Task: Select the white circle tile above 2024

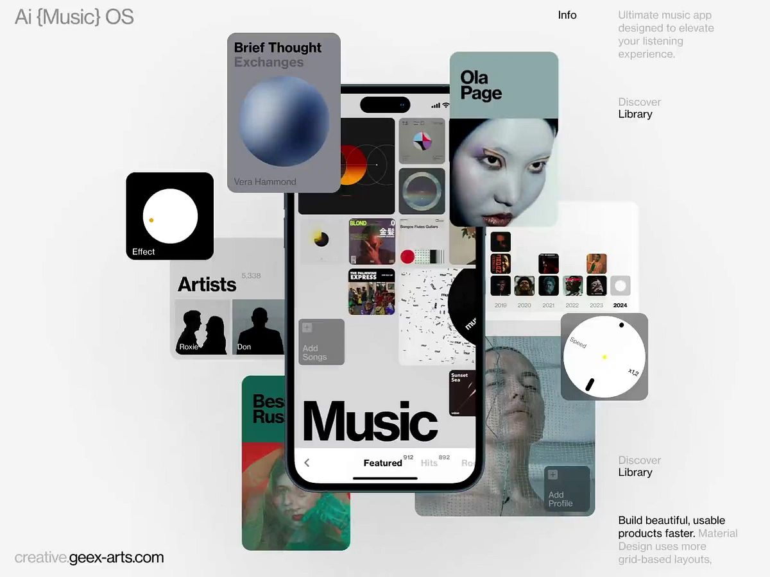Action: (x=620, y=285)
